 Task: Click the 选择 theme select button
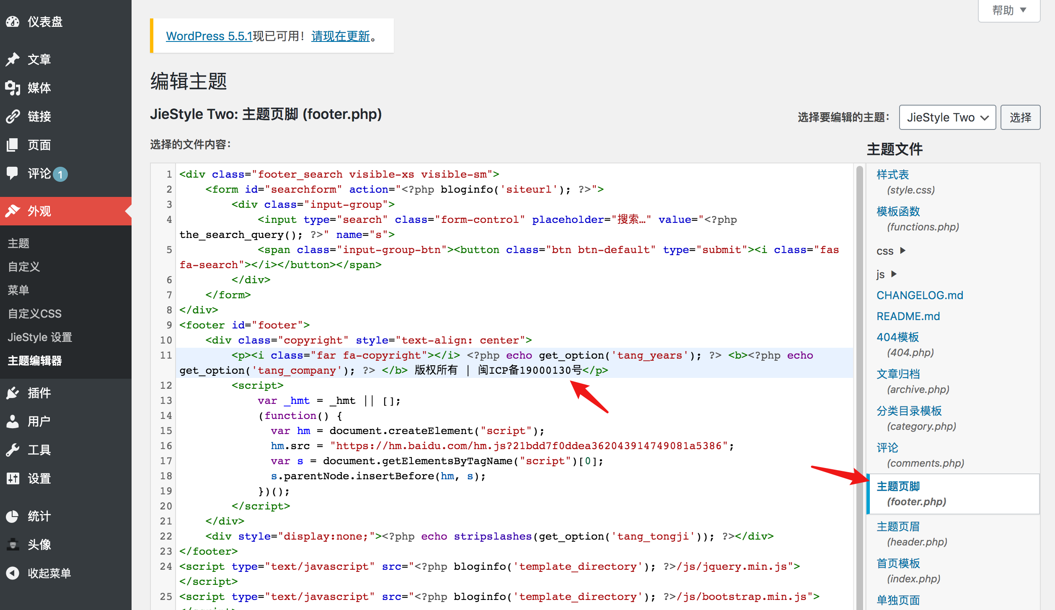[1020, 117]
